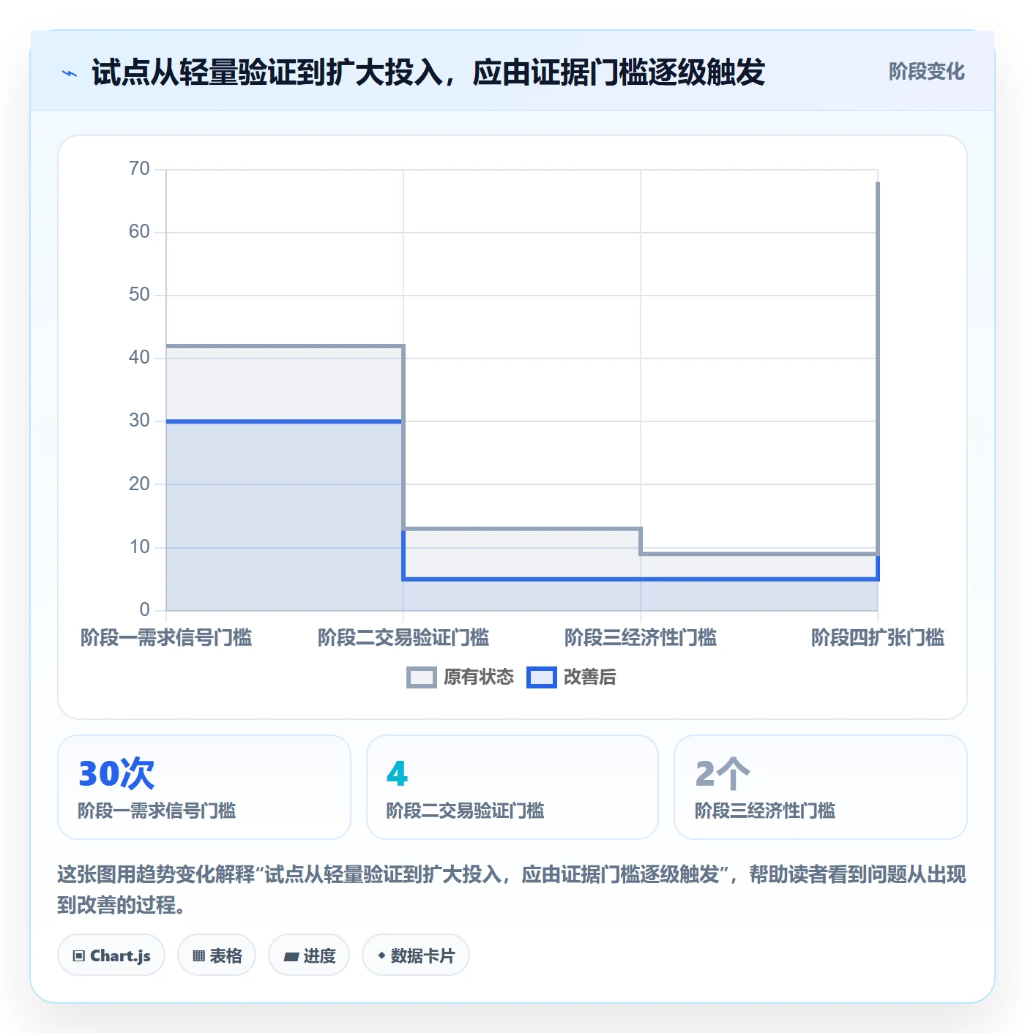Click the 阶段四扩张门槛 x-axis label
Image resolution: width=1025 pixels, height=1033 pixels.
(878, 638)
